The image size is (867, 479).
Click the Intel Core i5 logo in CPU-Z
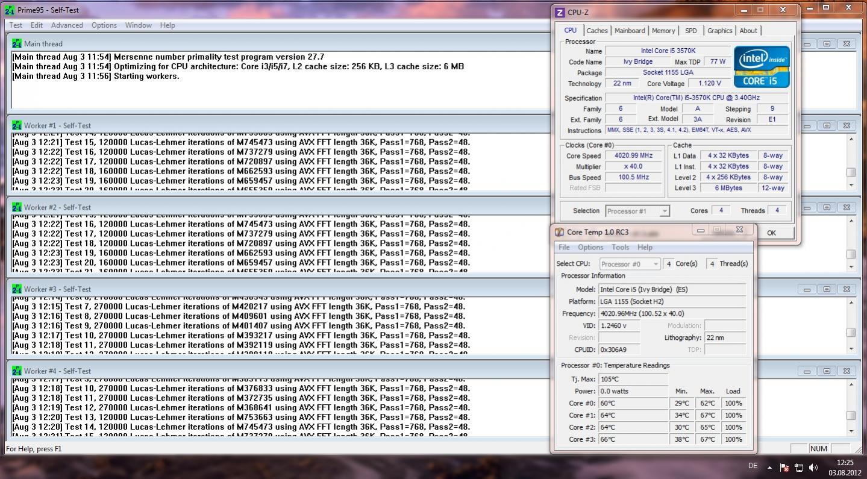762,67
